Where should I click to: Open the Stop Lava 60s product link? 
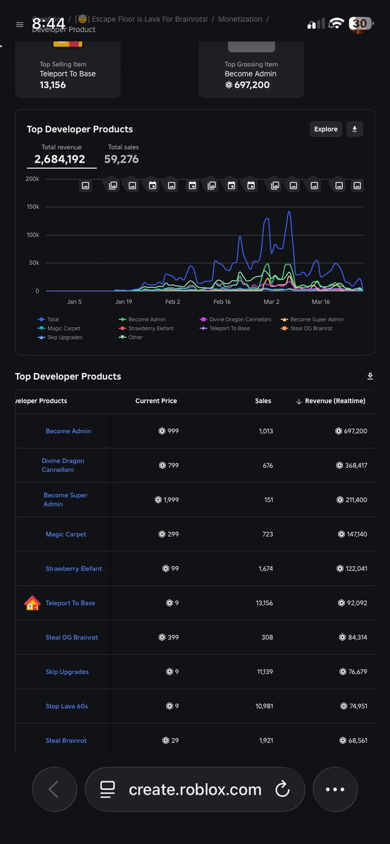pos(67,706)
